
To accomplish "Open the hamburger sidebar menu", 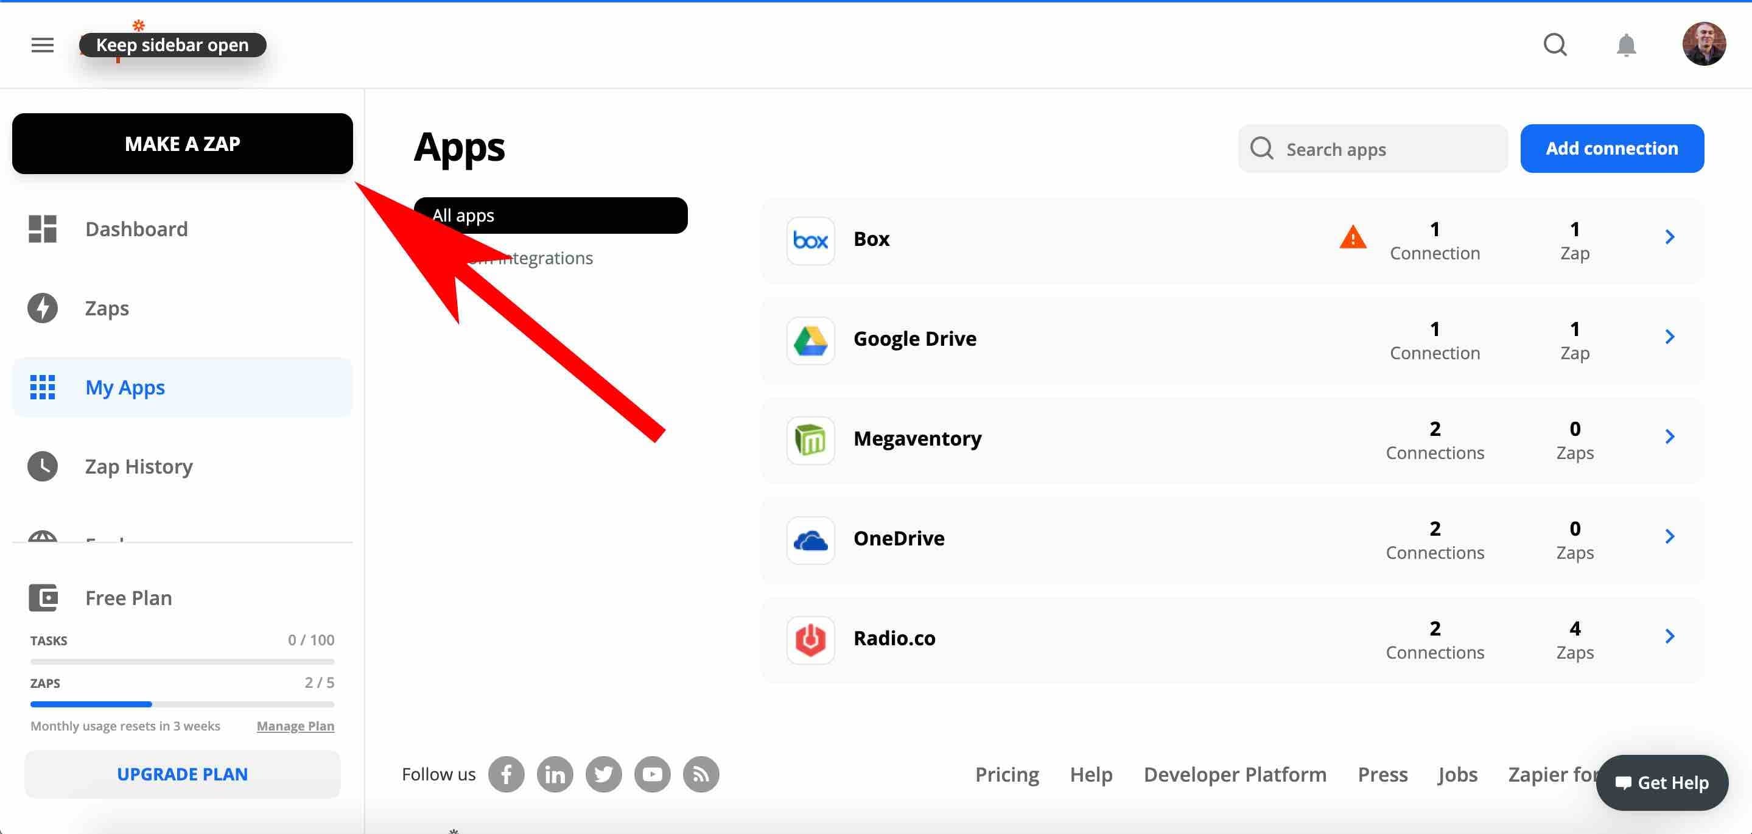I will click(x=41, y=45).
